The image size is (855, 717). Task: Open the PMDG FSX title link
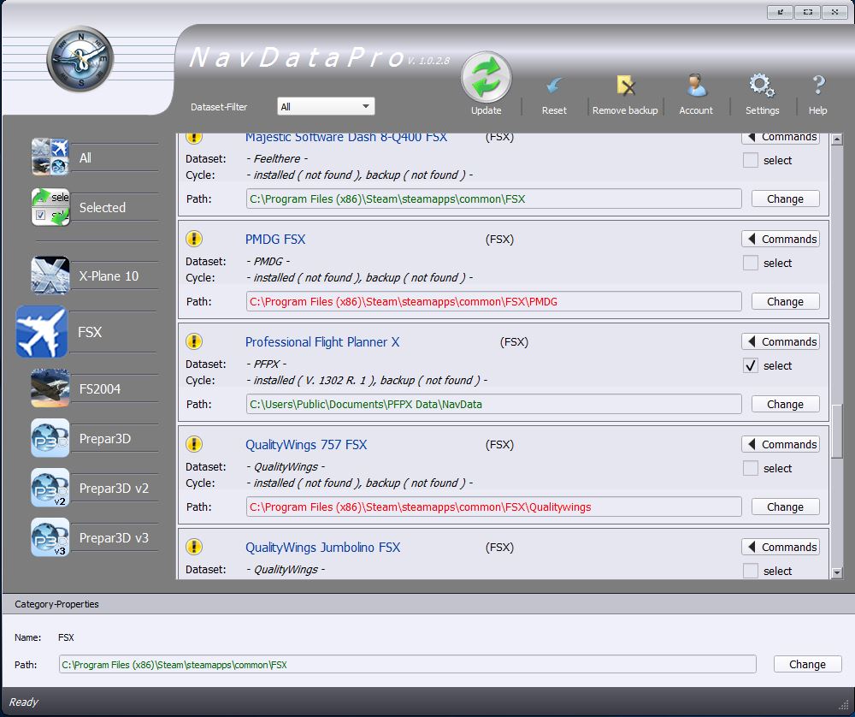coord(275,239)
